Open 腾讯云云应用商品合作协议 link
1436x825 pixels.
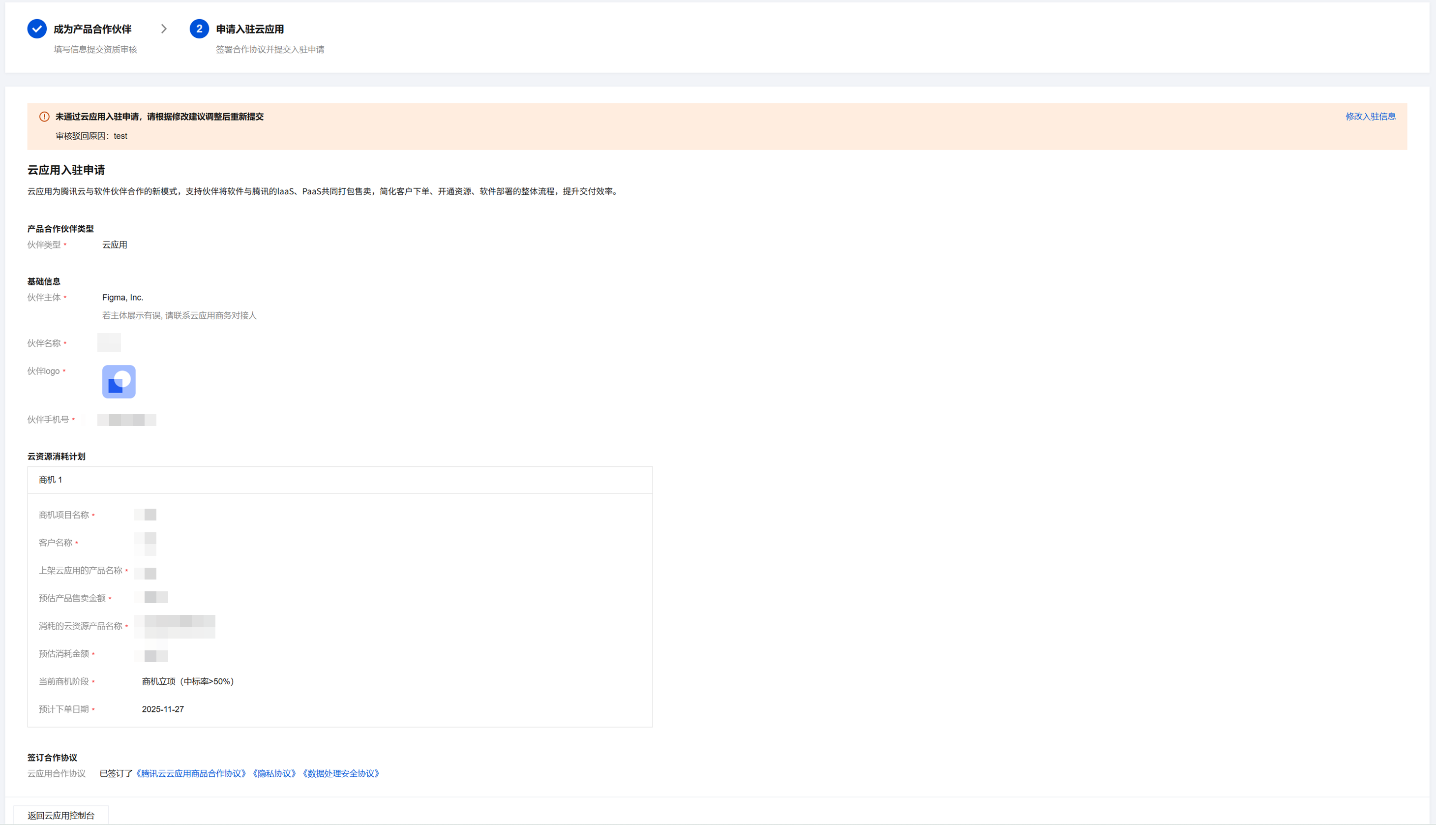tap(191, 773)
